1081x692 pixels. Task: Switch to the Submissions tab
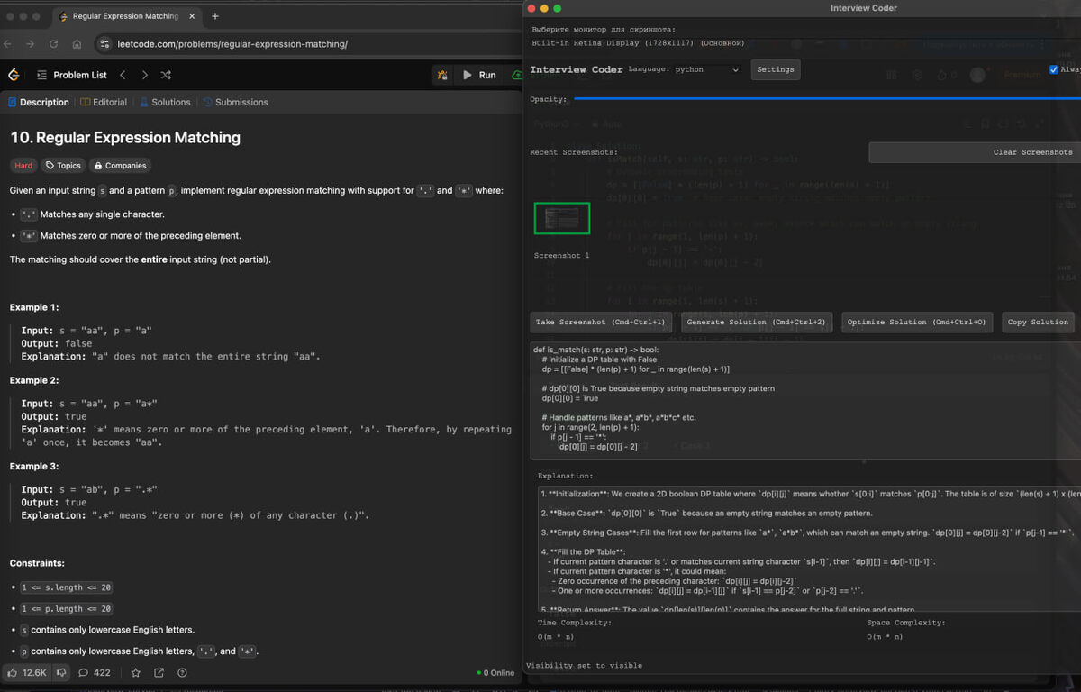tap(235, 102)
